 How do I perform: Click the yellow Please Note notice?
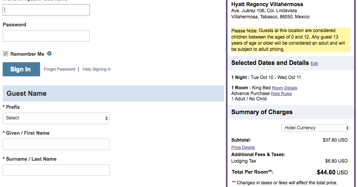point(290,40)
